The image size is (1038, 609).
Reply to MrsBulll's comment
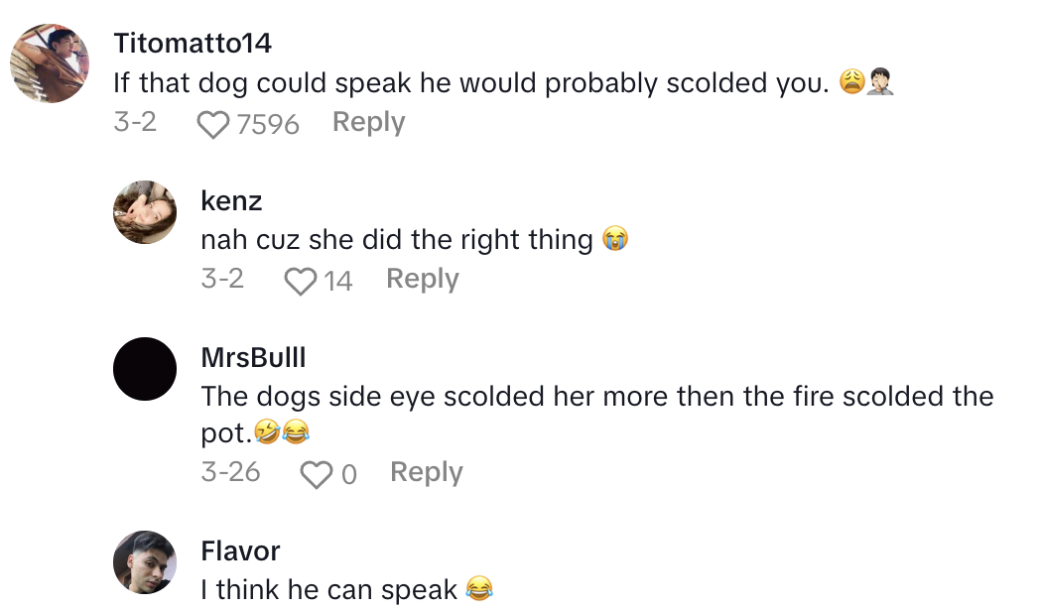click(427, 472)
